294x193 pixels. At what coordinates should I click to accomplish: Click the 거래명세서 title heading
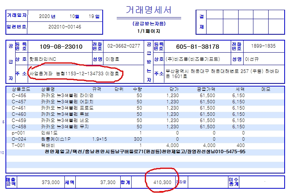coord(148,10)
